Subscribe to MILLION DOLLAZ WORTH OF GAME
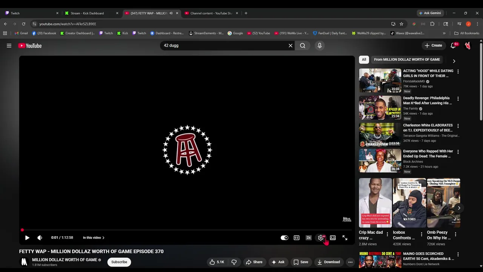 pos(119,262)
